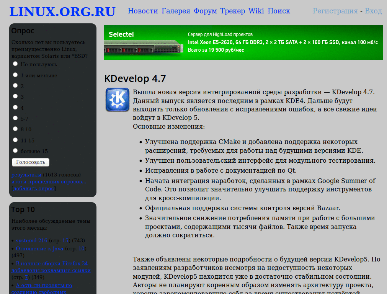This screenshot has height=294, width=392.
Task: Go to page 10 of Отношение к Java
Action: (82, 249)
